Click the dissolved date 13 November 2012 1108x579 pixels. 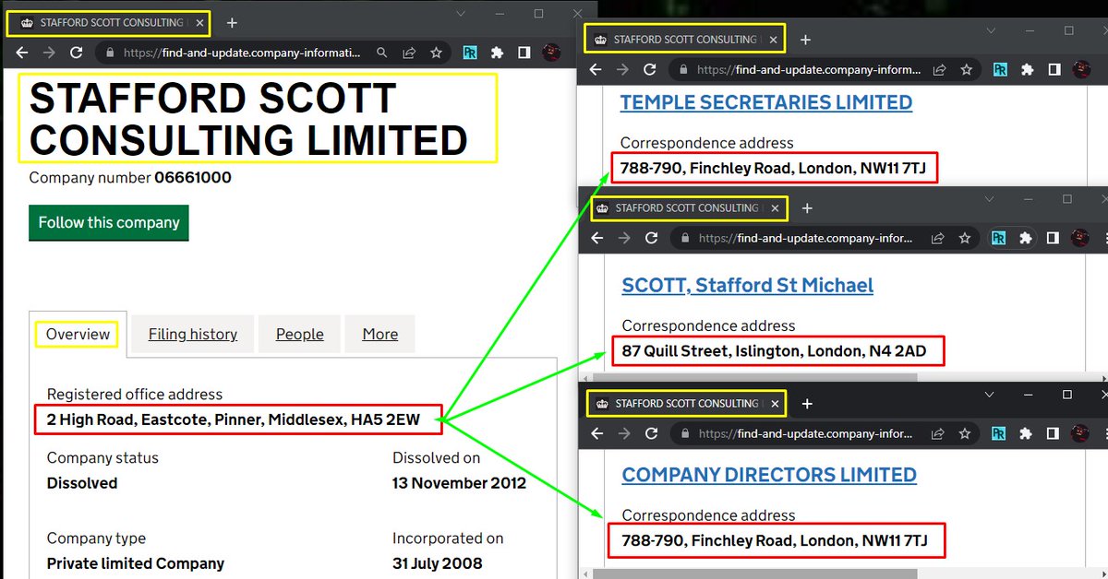point(459,483)
